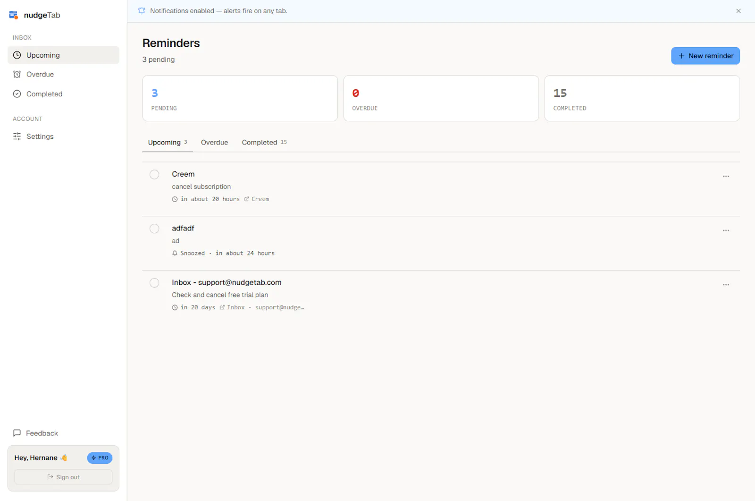Create a New reminder
Image resolution: width=755 pixels, height=501 pixels.
[x=705, y=56]
